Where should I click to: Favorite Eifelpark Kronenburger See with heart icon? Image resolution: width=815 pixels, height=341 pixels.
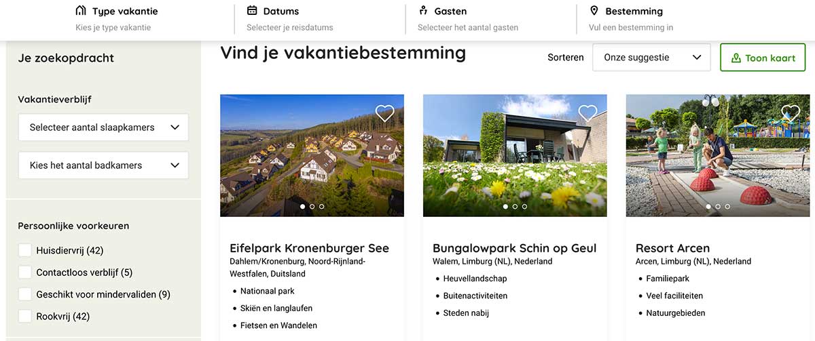[384, 113]
